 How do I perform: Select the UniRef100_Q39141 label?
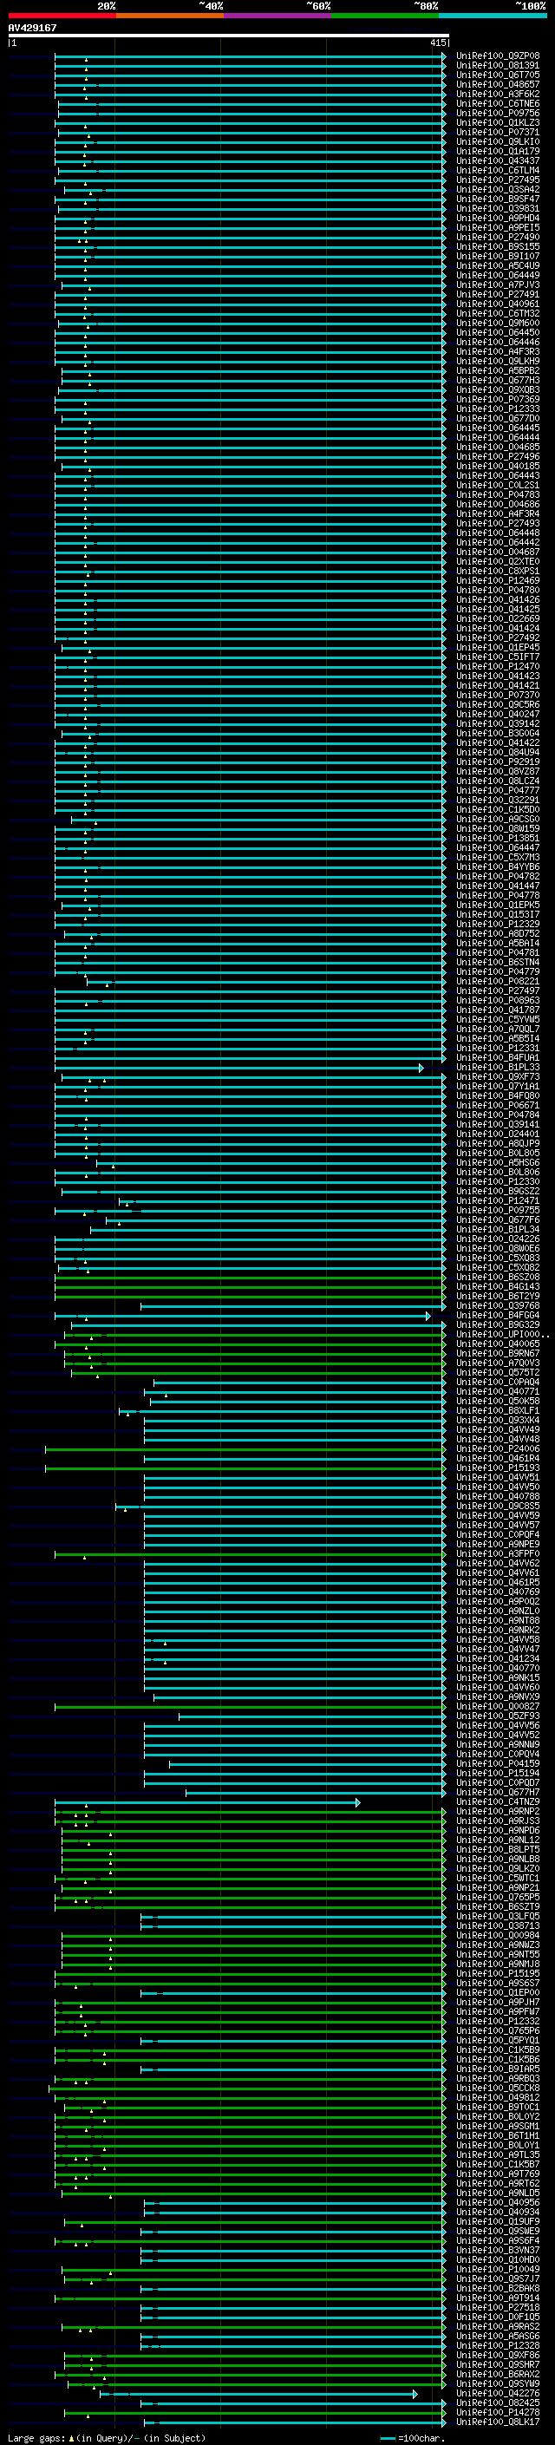[497, 1124]
